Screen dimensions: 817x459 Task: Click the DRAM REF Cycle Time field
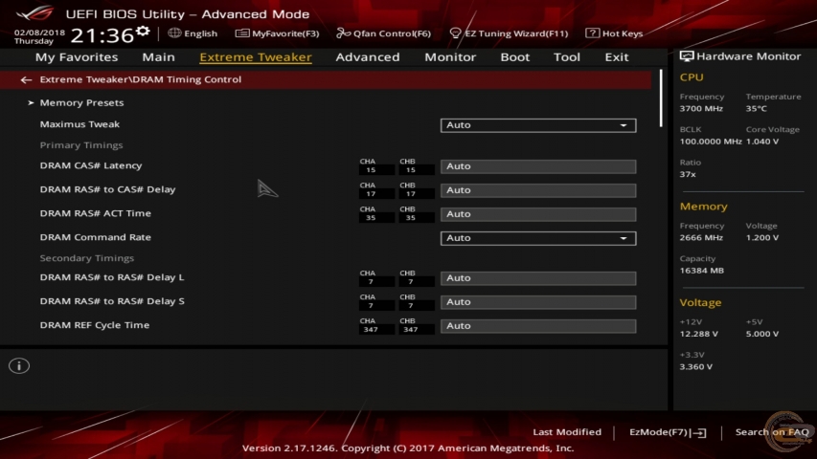point(538,326)
